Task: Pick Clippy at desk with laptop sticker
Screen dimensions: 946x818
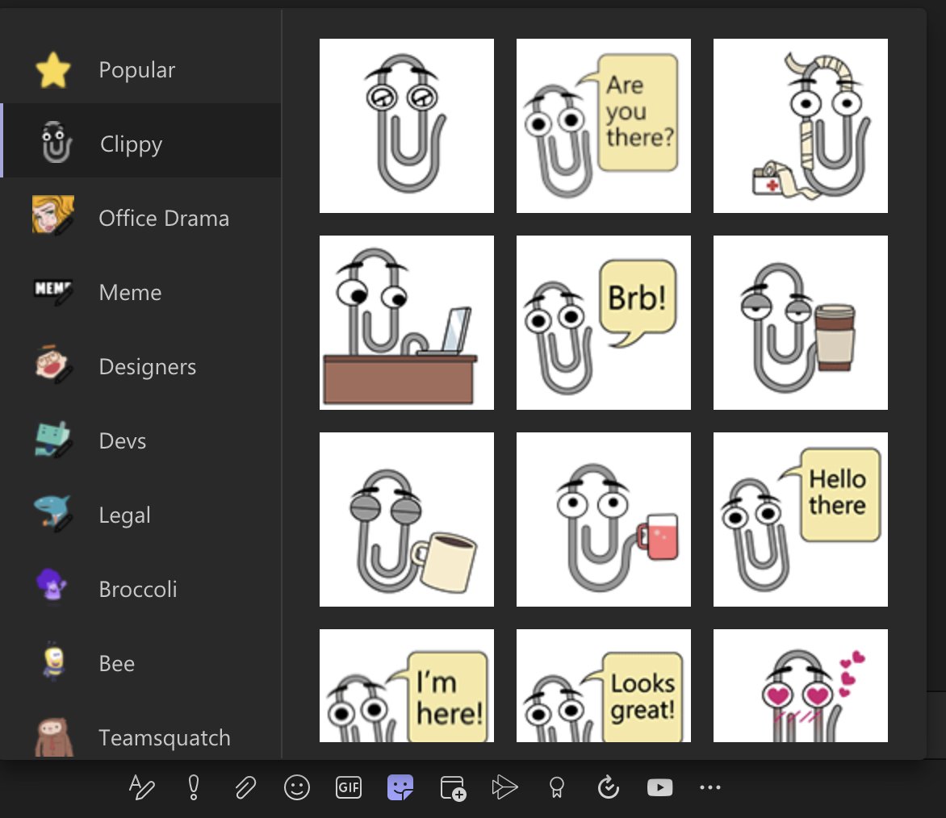Action: tap(407, 323)
